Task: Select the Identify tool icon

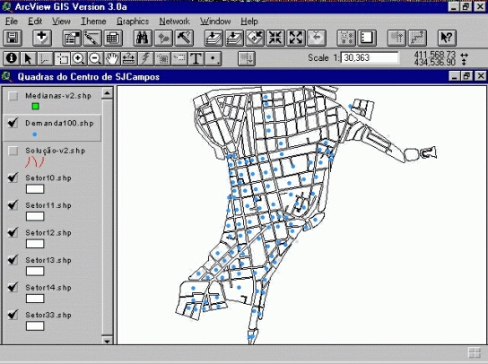Action: (11, 58)
